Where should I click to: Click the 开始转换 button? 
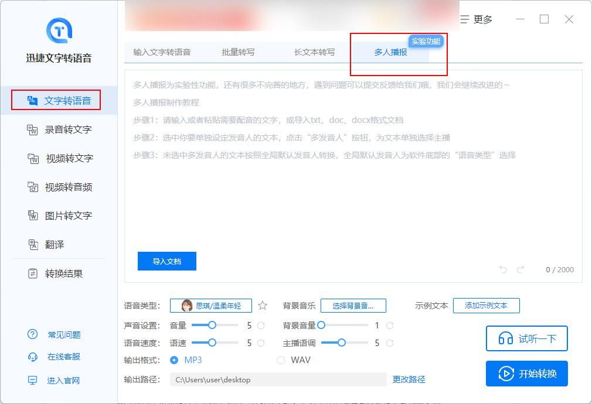[527, 374]
